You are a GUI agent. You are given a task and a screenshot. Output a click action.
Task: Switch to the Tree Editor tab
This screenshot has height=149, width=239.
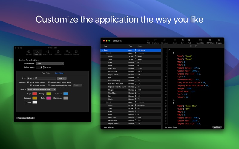(x=46, y=73)
